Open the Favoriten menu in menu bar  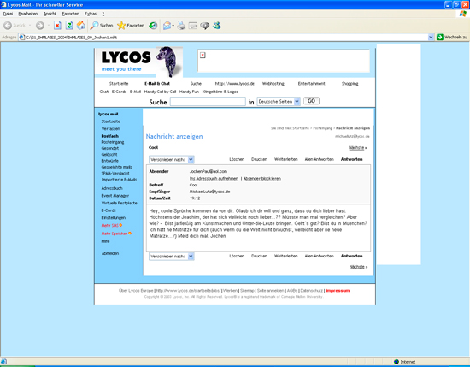[71, 14]
